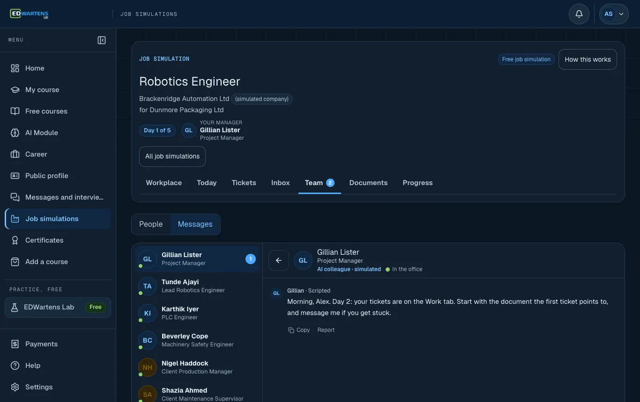640x402 pixels.
Task: Collapse the sidebar menu panel
Action: 102,40
